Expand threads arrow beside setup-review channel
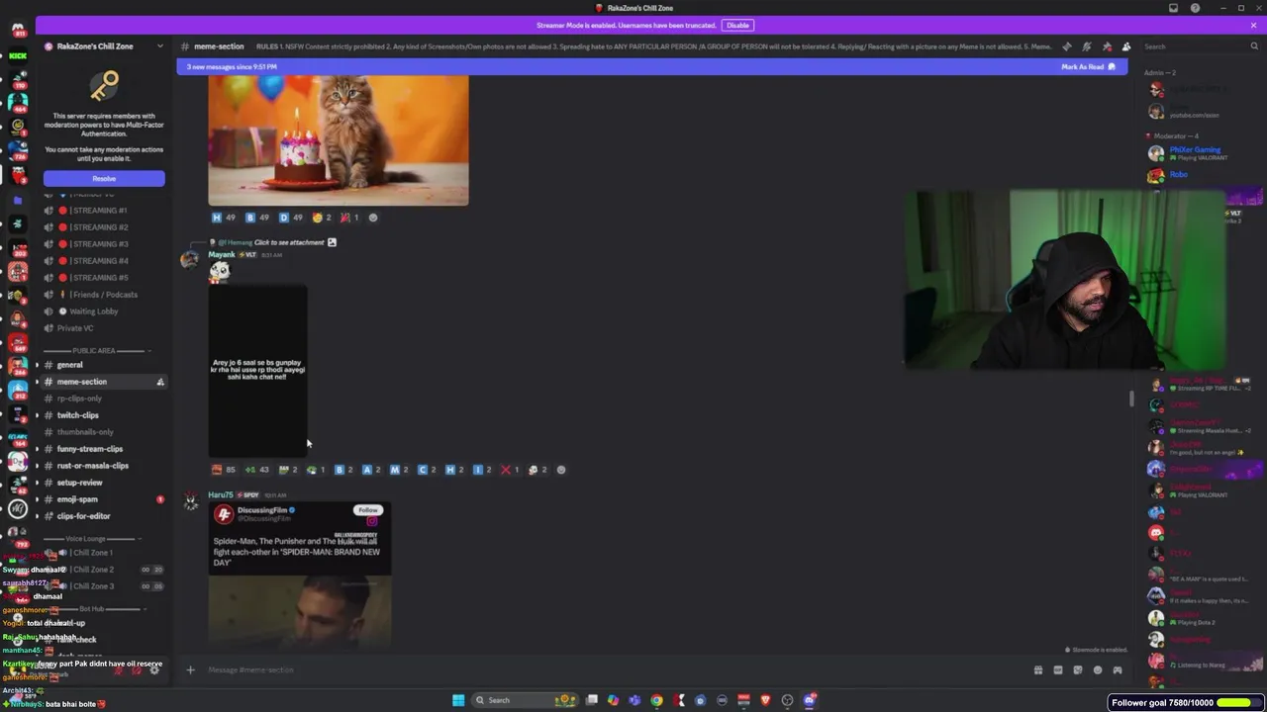 (38, 483)
